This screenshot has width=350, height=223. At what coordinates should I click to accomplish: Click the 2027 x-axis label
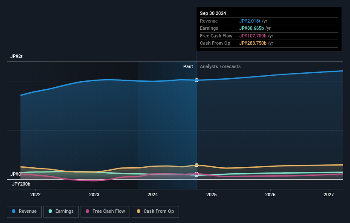point(329,195)
